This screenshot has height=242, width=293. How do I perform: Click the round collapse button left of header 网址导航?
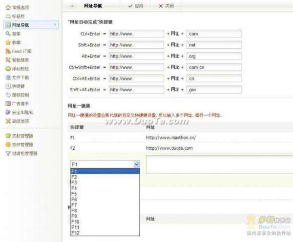pos(72,6)
